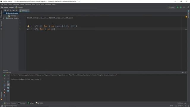Click the yellow inspection indicator above the editor scrollbar

pyautogui.click(x=186, y=17)
